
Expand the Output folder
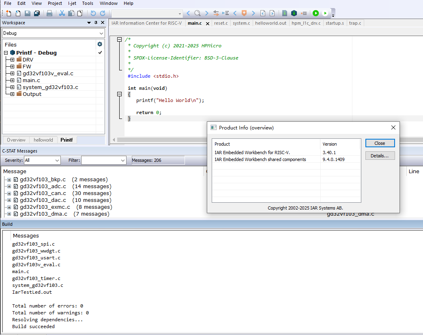click(x=12, y=94)
